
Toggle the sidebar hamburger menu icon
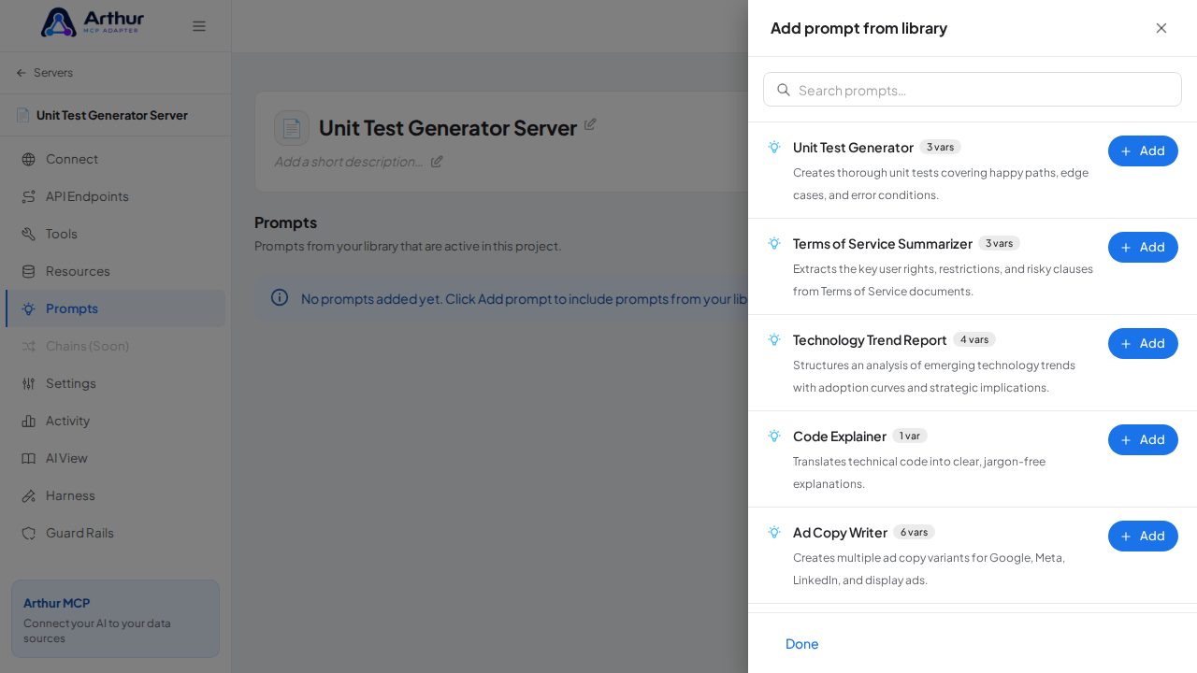point(199,26)
